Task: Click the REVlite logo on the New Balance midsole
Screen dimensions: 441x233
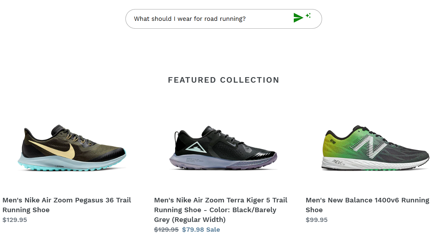Action: 338,162
